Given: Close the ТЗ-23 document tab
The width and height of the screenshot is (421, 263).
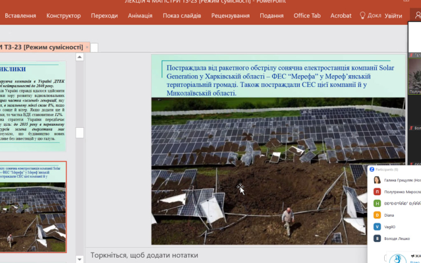Looking at the screenshot, I should (x=87, y=47).
